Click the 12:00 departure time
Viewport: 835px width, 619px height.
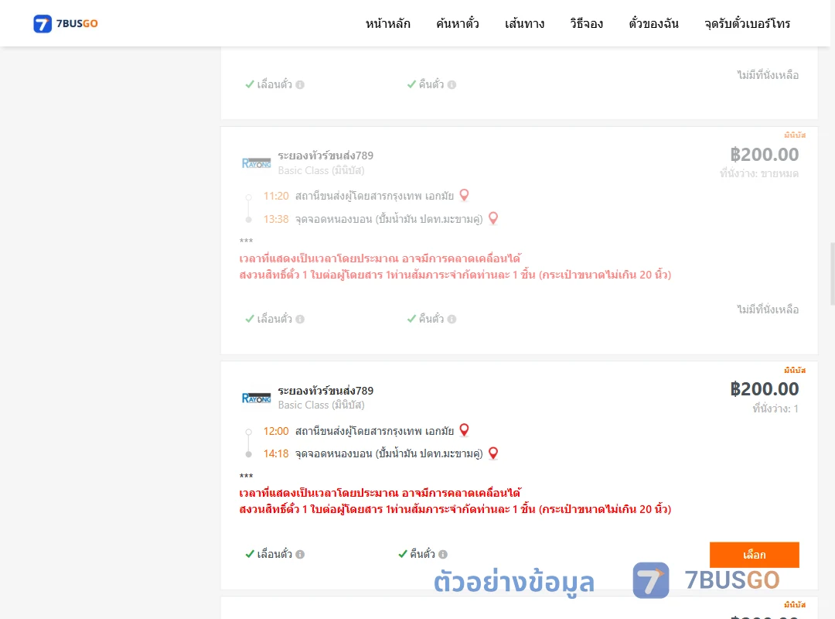click(276, 431)
